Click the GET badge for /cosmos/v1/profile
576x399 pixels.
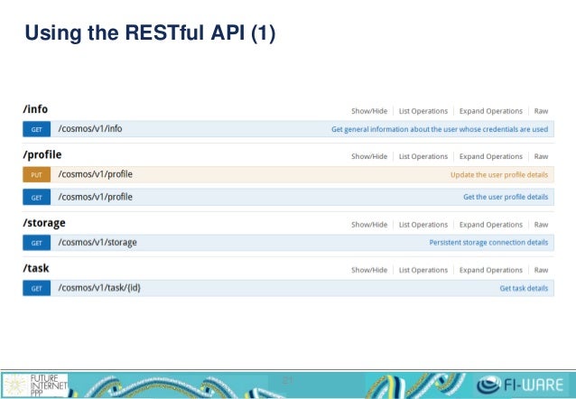[x=36, y=198]
